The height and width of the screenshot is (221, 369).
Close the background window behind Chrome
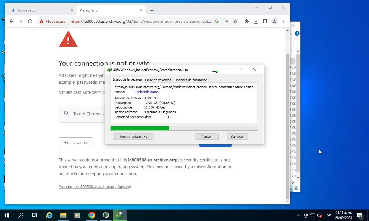[294, 26]
